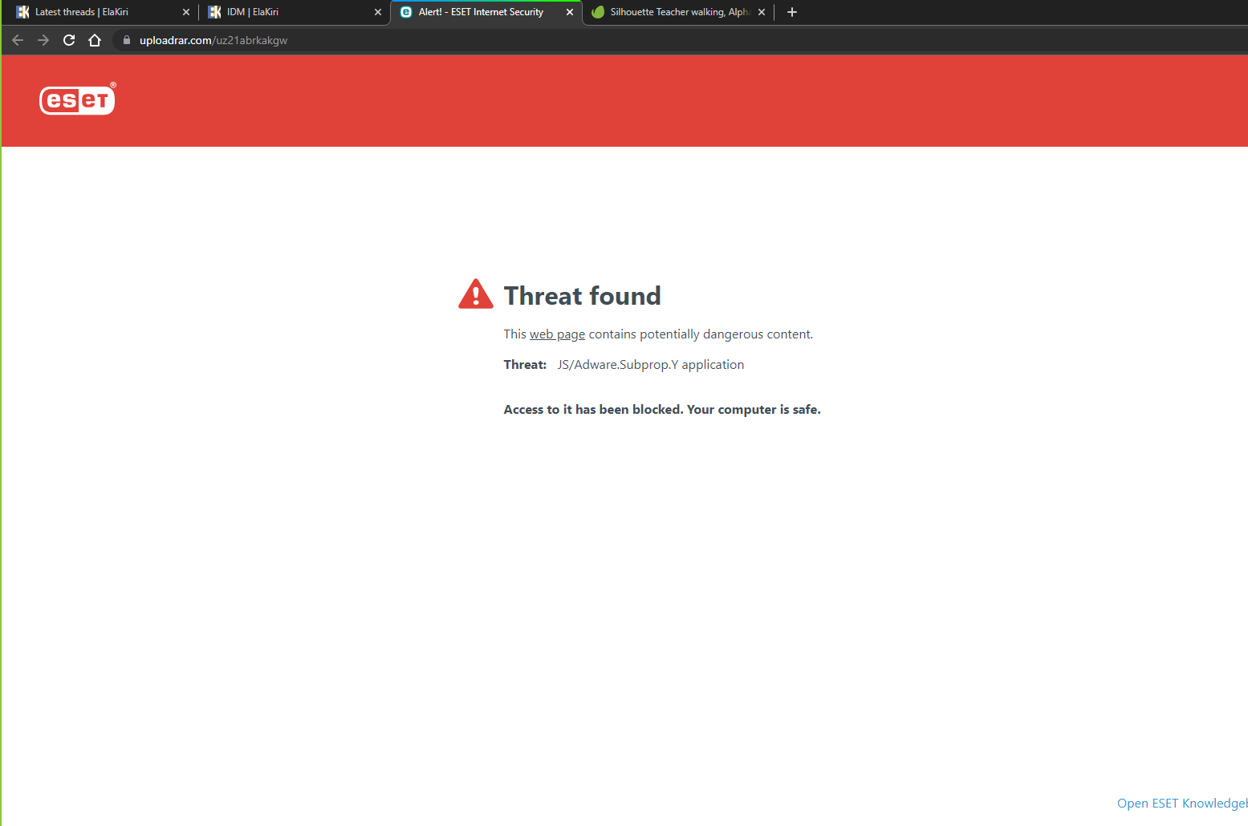Click green leaf favicon on Silhouette tab
The height and width of the screenshot is (826, 1248).
[598, 12]
